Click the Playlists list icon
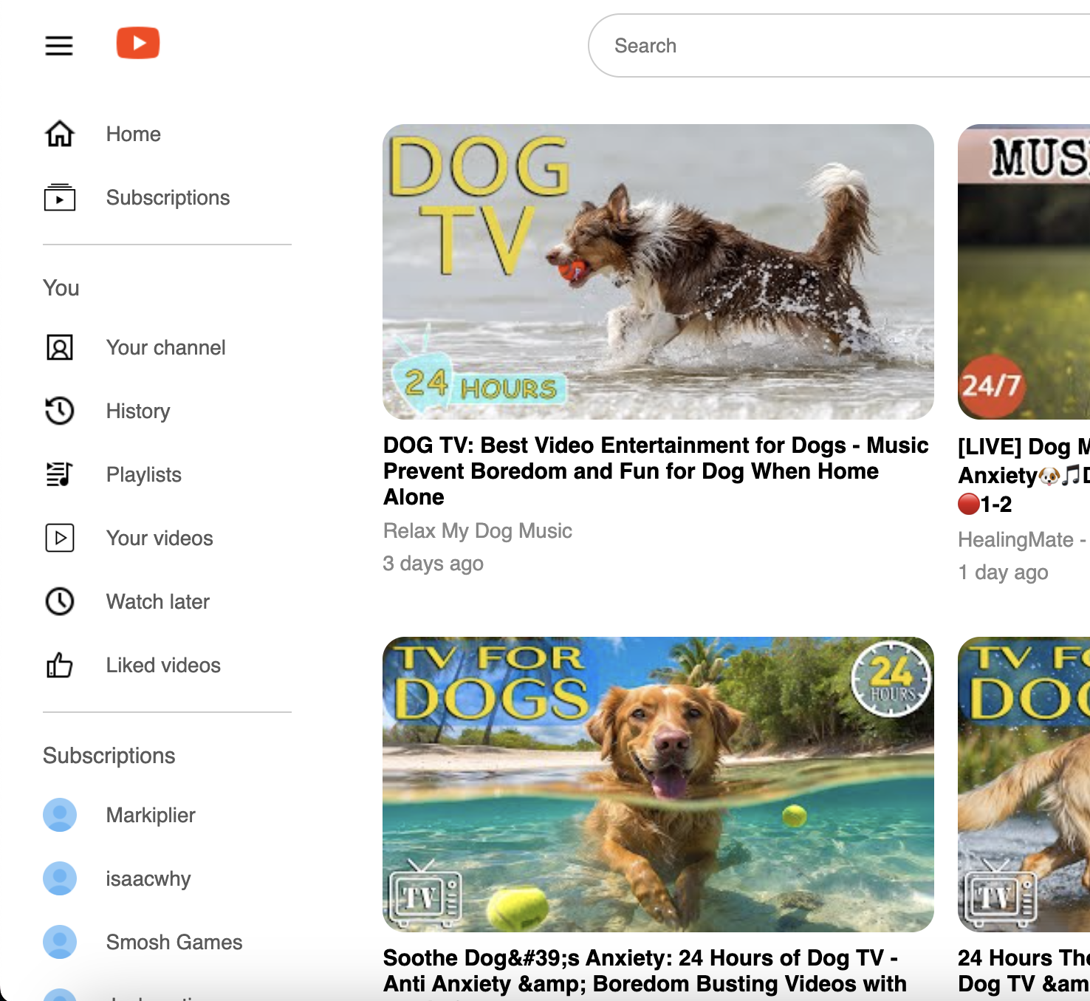Viewport: 1090px width, 1001px height. 60,474
